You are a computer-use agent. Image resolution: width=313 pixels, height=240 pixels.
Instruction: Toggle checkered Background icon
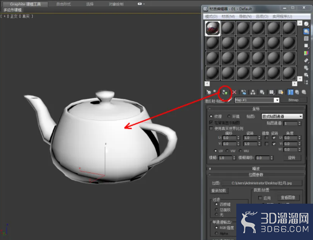click(x=306, y=38)
